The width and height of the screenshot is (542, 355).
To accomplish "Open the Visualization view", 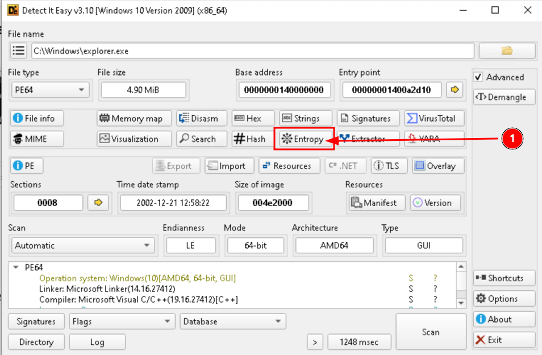I will [134, 139].
